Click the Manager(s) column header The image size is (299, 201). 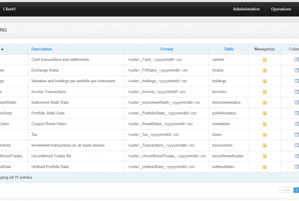click(x=264, y=49)
